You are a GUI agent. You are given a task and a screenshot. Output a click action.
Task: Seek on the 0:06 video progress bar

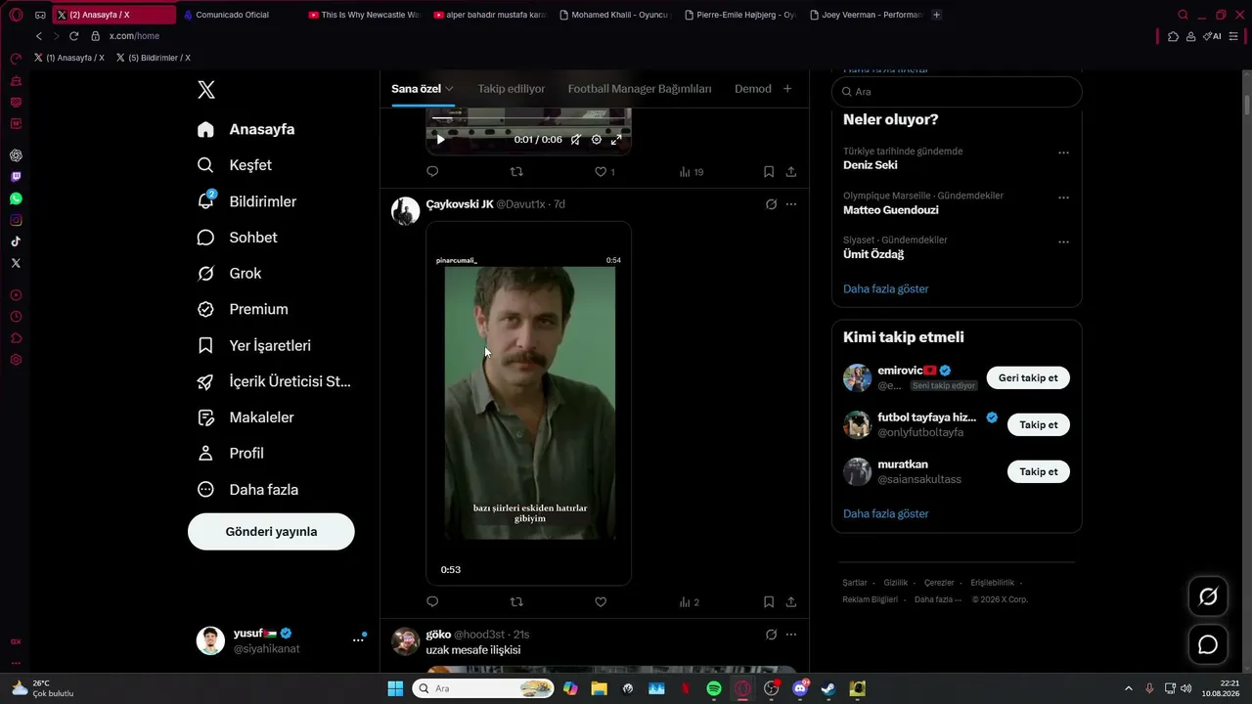[528, 118]
